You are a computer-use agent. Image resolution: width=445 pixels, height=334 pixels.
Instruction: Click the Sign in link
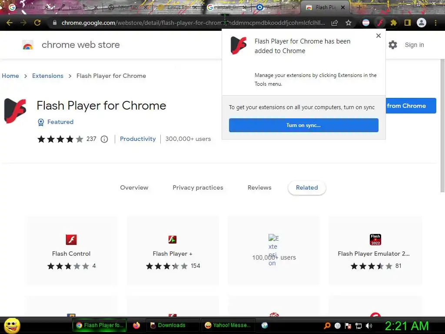point(414,45)
